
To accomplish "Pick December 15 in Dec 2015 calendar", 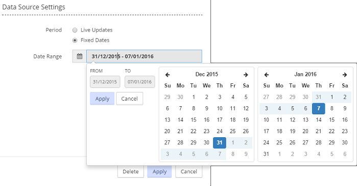I will click(x=194, y=120).
